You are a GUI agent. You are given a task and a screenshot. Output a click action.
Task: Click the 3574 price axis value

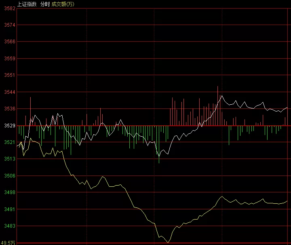[x=10, y=25]
